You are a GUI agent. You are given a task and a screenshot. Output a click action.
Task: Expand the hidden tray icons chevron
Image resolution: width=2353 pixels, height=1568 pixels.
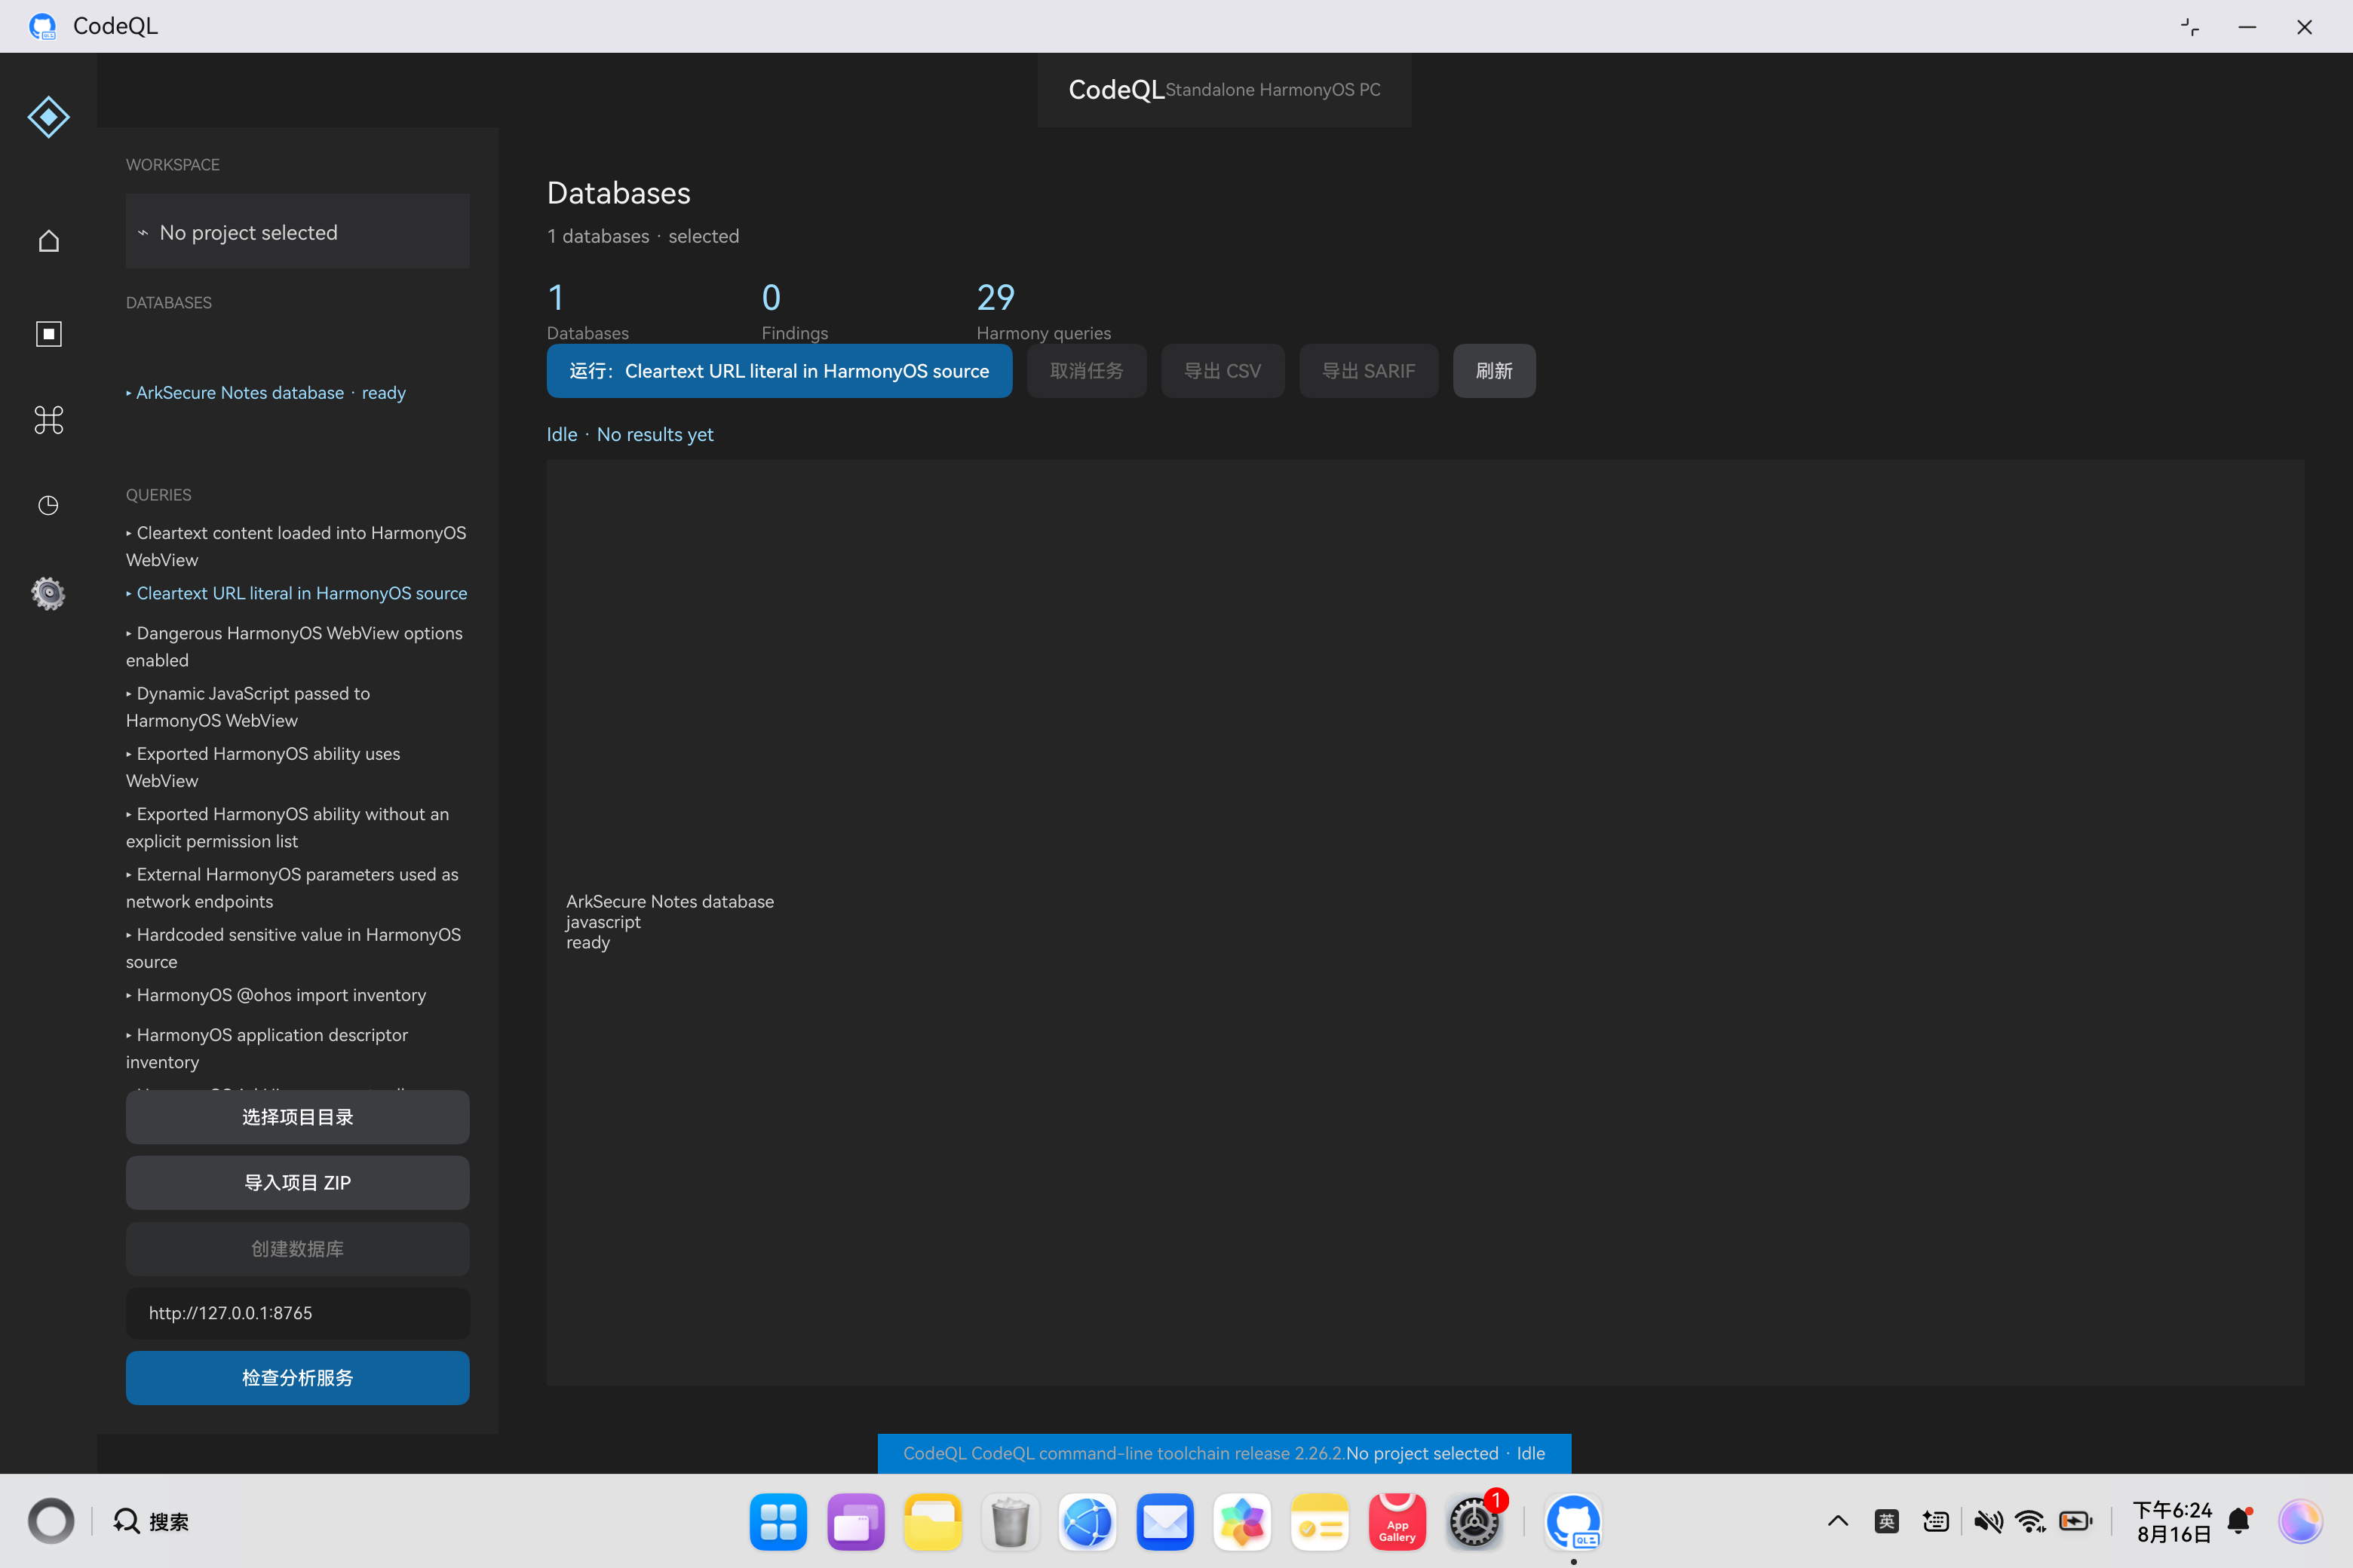[x=1838, y=1522]
